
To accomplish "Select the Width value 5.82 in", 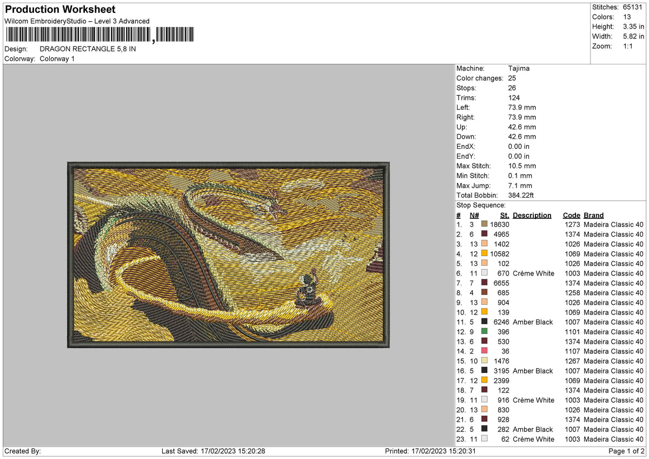I will (633, 36).
